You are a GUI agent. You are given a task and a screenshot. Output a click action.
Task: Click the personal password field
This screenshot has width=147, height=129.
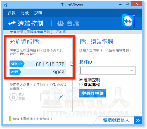(53, 97)
